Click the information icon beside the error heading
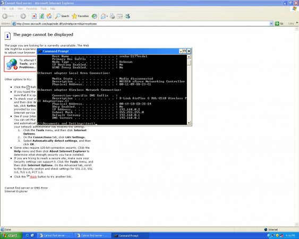299x239 pixels. pos(7,36)
